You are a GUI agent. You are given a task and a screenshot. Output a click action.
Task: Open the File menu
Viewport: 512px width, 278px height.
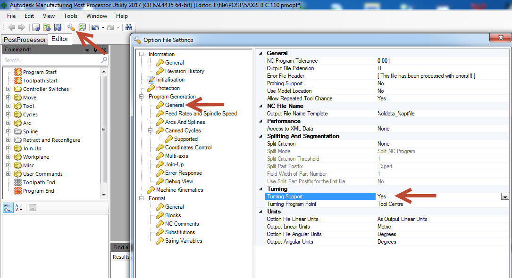click(11, 16)
